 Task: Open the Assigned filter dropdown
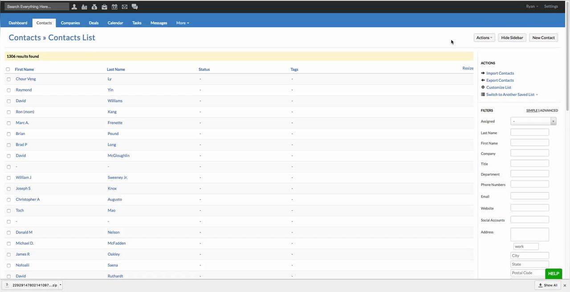tap(533, 121)
